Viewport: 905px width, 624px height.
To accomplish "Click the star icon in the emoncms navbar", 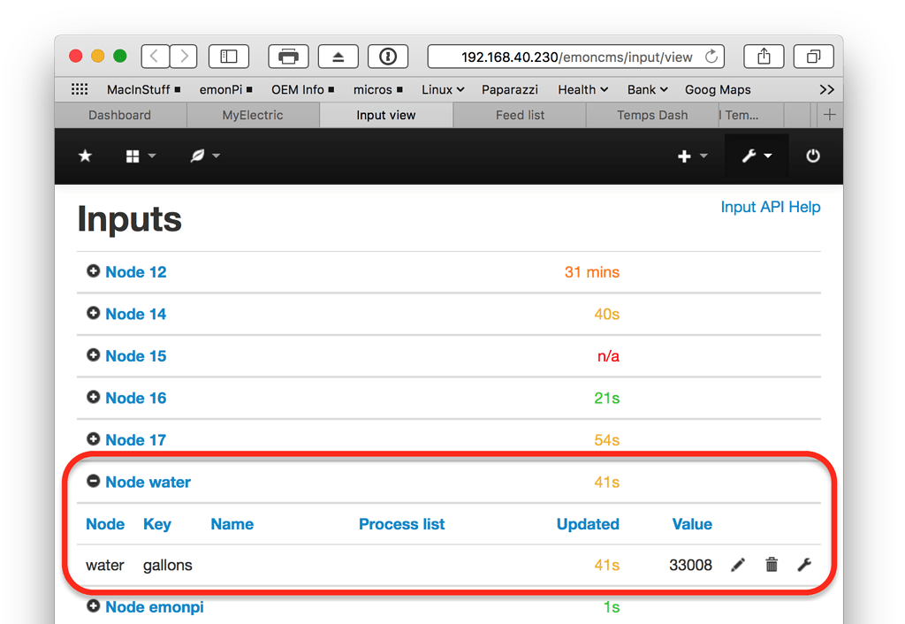I will [84, 156].
